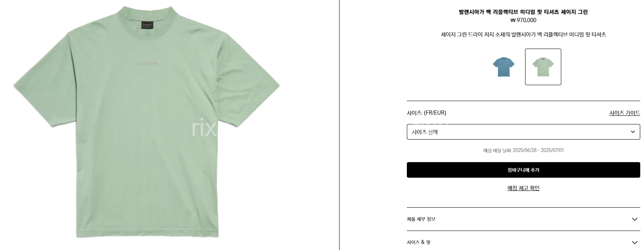Viewport: 641px width, 250px height.
Task: Click the 예상 배달 날짜 delivery estimate text
Action: [523, 150]
